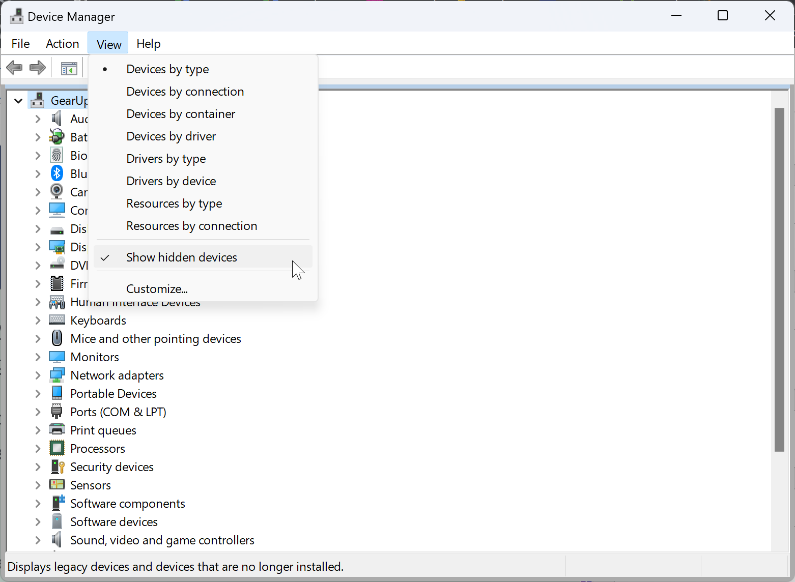Click the Print queues printer icon

(56, 429)
